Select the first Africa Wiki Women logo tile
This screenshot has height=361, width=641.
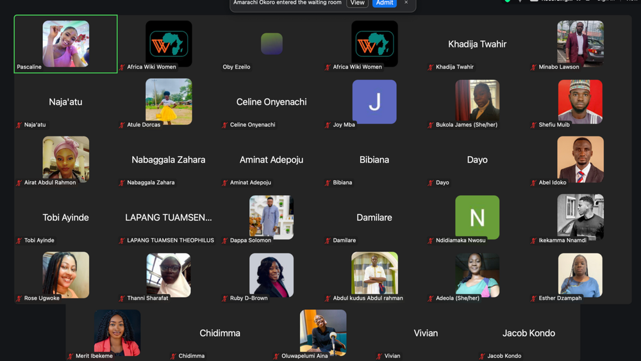coord(169,44)
